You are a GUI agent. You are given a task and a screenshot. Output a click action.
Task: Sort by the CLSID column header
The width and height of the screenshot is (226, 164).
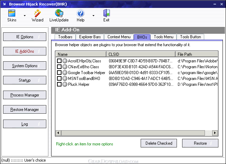click(x=141, y=54)
